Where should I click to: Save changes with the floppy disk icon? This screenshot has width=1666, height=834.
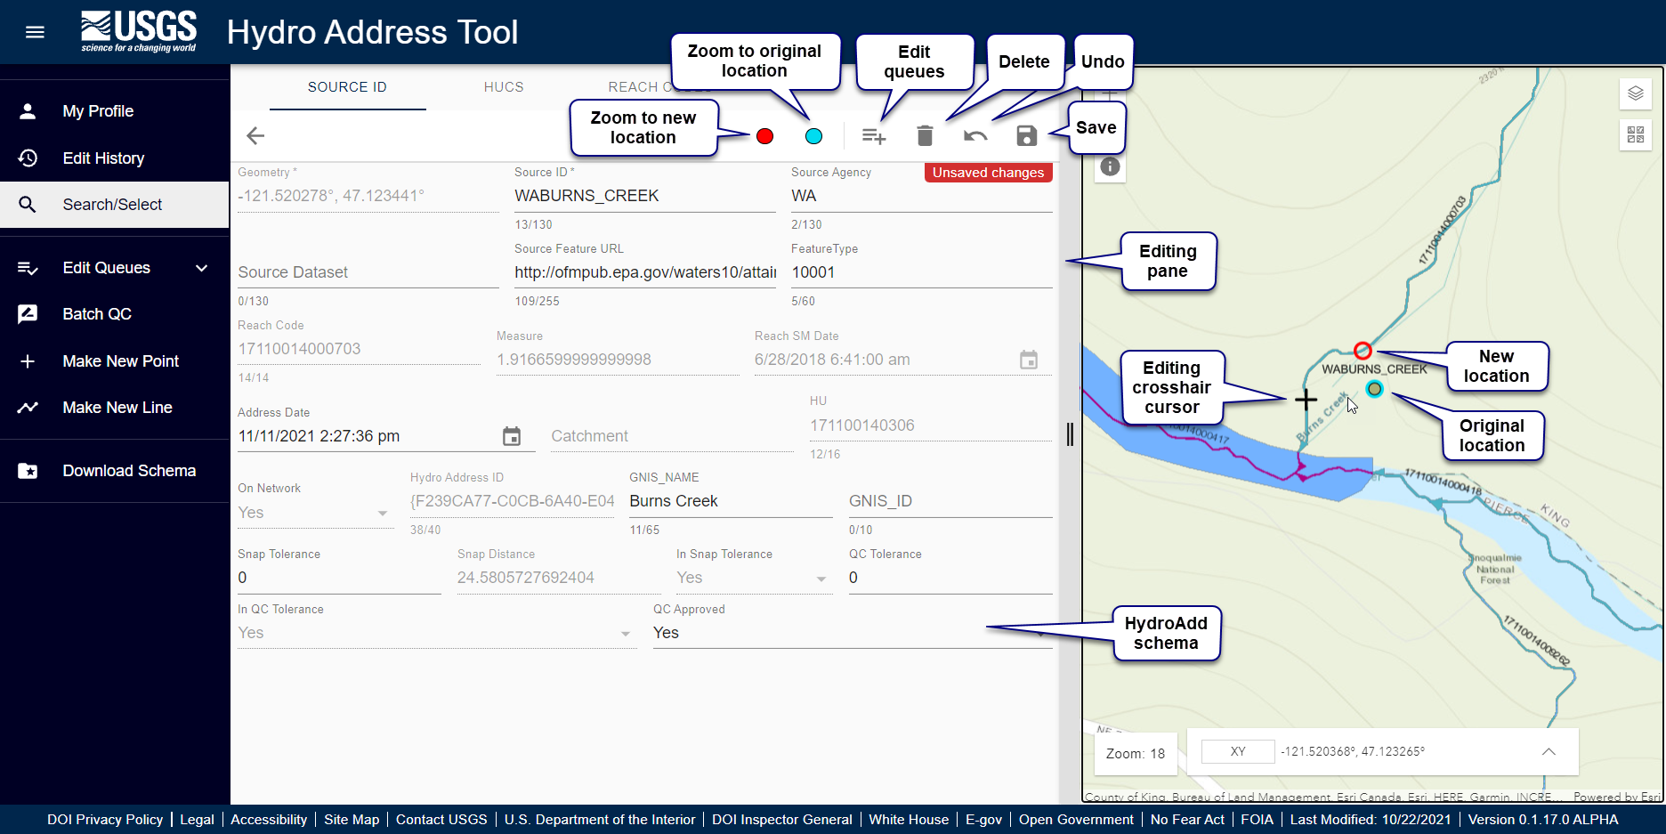pyautogui.click(x=1026, y=136)
